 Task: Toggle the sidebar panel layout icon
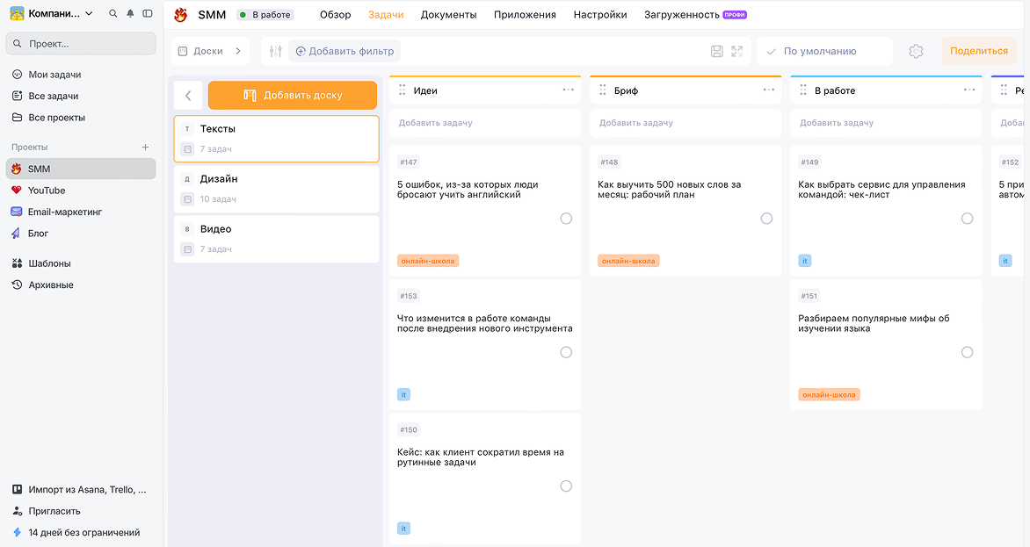point(148,13)
